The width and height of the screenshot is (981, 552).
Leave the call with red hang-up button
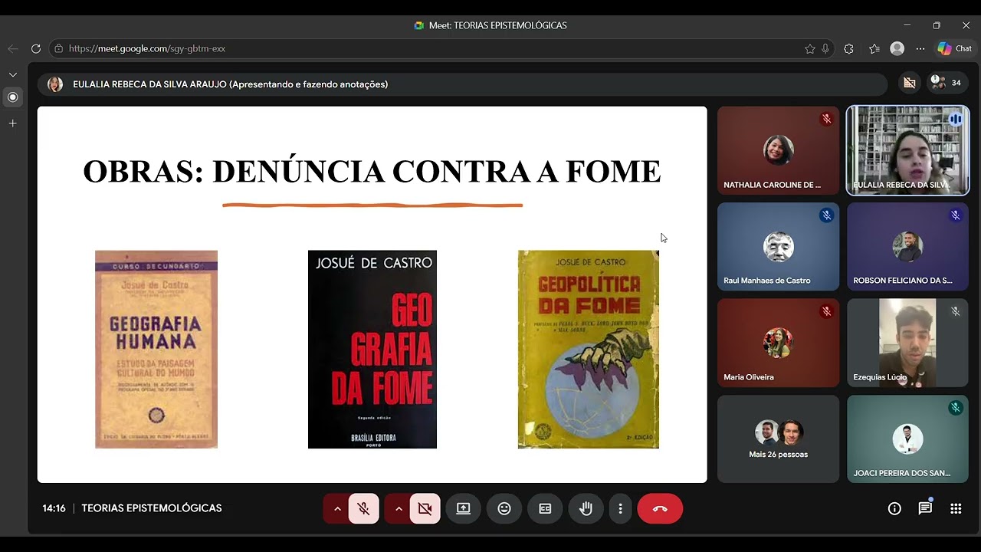(660, 508)
